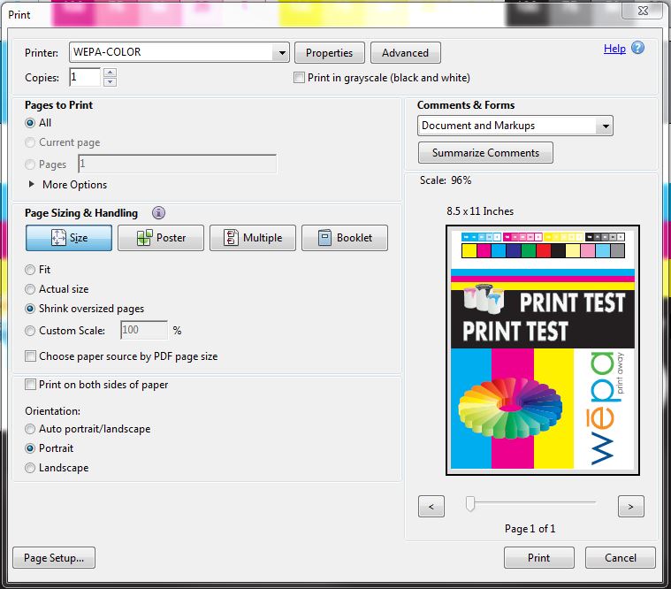Image resolution: width=671 pixels, height=589 pixels.
Task: Toggle Print on both sides of paper
Action: click(31, 385)
